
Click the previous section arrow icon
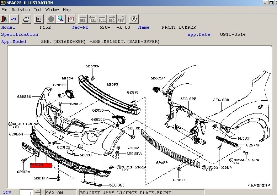pyautogui.click(x=83, y=19)
